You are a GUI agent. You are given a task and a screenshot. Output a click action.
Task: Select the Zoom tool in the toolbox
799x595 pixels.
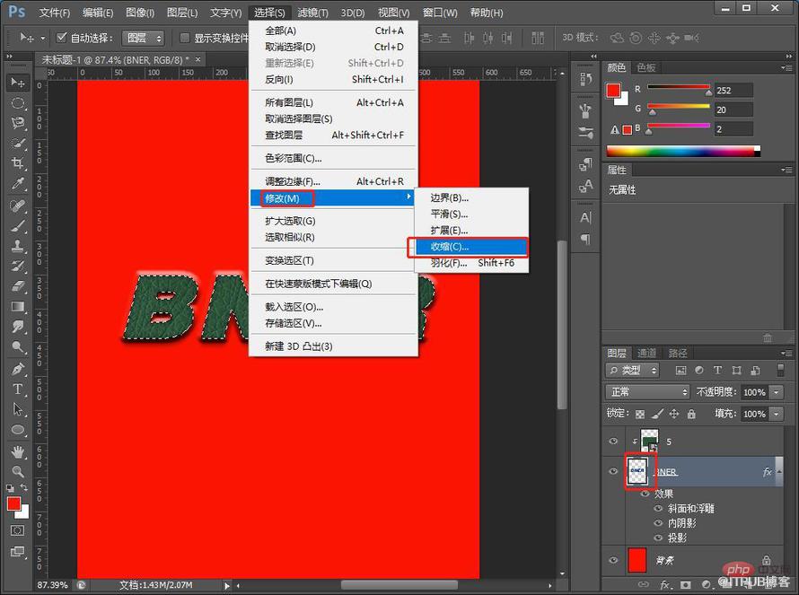[x=18, y=472]
